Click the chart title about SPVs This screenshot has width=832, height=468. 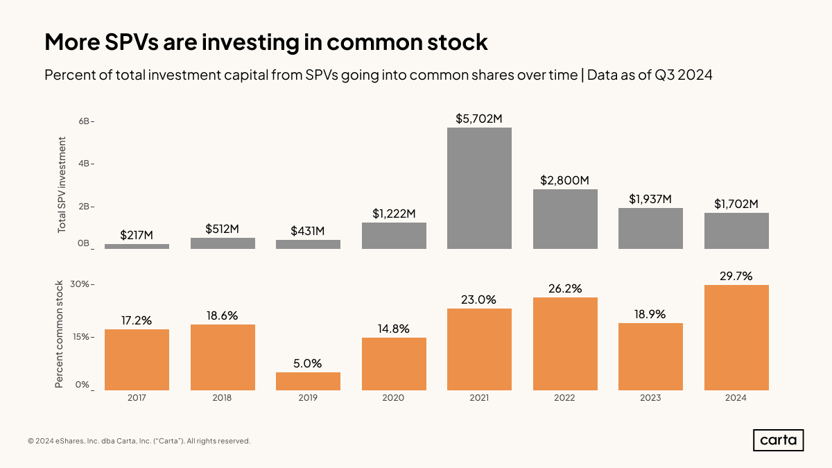click(x=266, y=42)
